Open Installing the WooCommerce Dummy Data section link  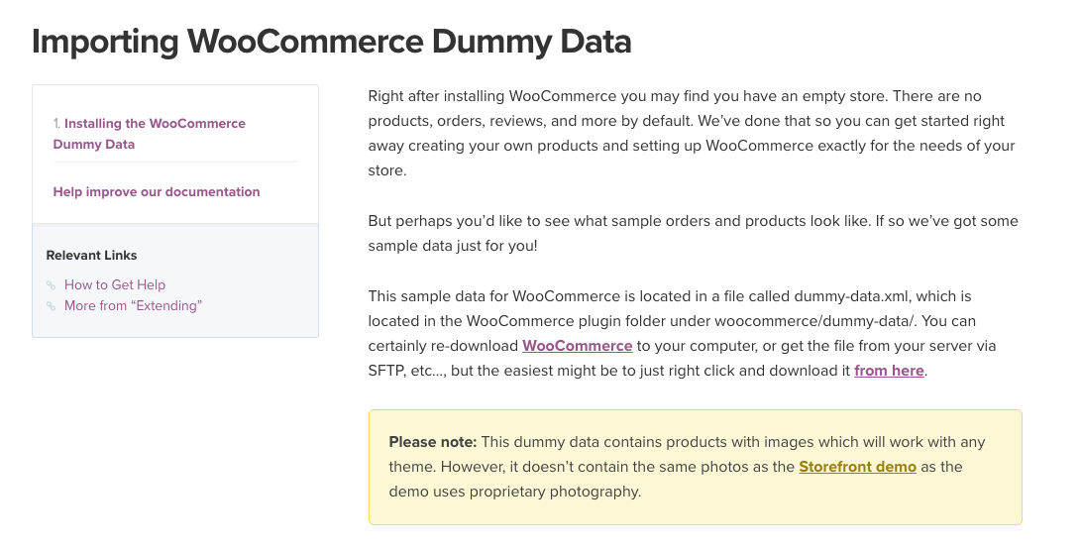tap(149, 134)
